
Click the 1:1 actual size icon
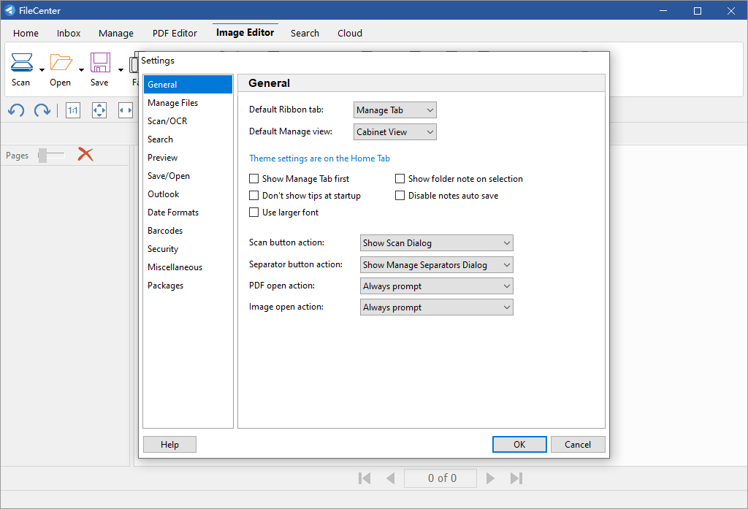[73, 111]
